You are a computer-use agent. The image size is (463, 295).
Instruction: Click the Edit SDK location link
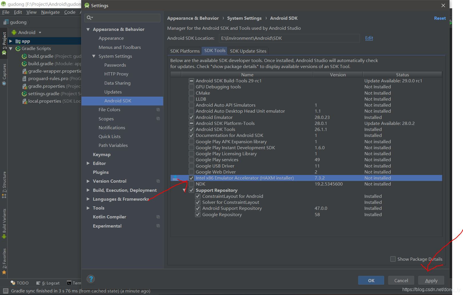369,38
